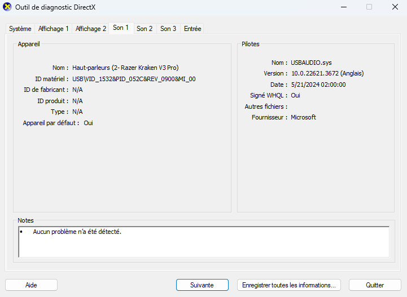Click the DirectX icon in title bar
Screen dimensions: 407x297
7,7
